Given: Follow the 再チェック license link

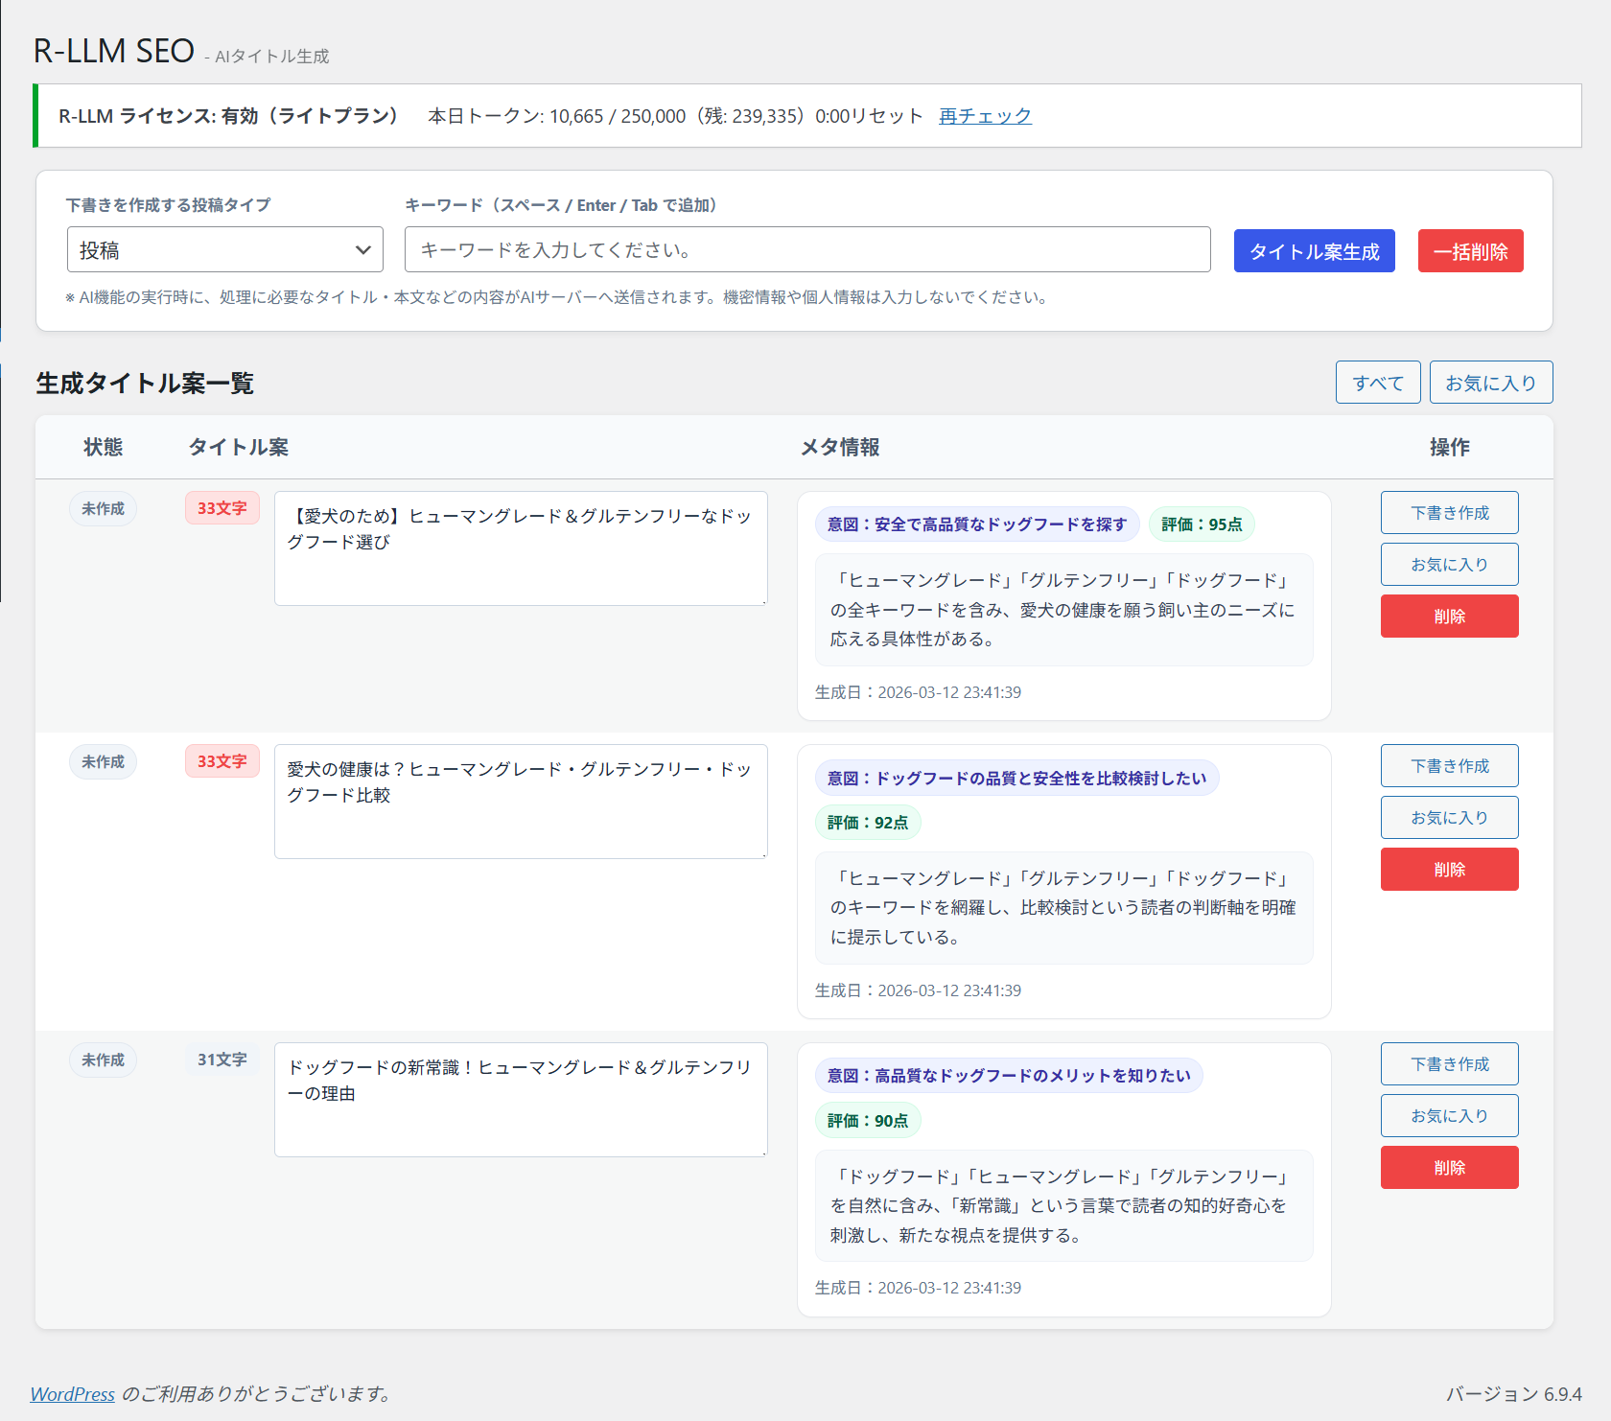Looking at the screenshot, I should [985, 116].
